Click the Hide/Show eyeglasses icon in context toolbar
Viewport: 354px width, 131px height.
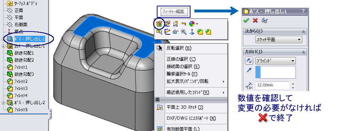tap(176, 32)
